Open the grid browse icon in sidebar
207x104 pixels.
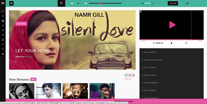[x=3, y=21]
